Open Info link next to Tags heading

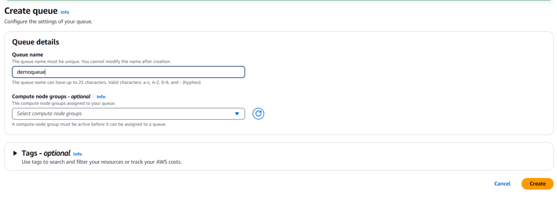point(78,154)
